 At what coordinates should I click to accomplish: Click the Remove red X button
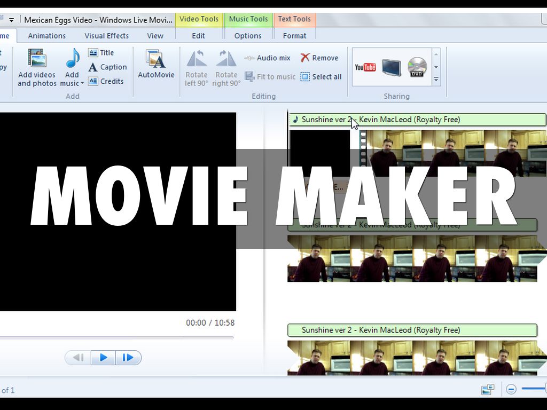click(x=319, y=58)
